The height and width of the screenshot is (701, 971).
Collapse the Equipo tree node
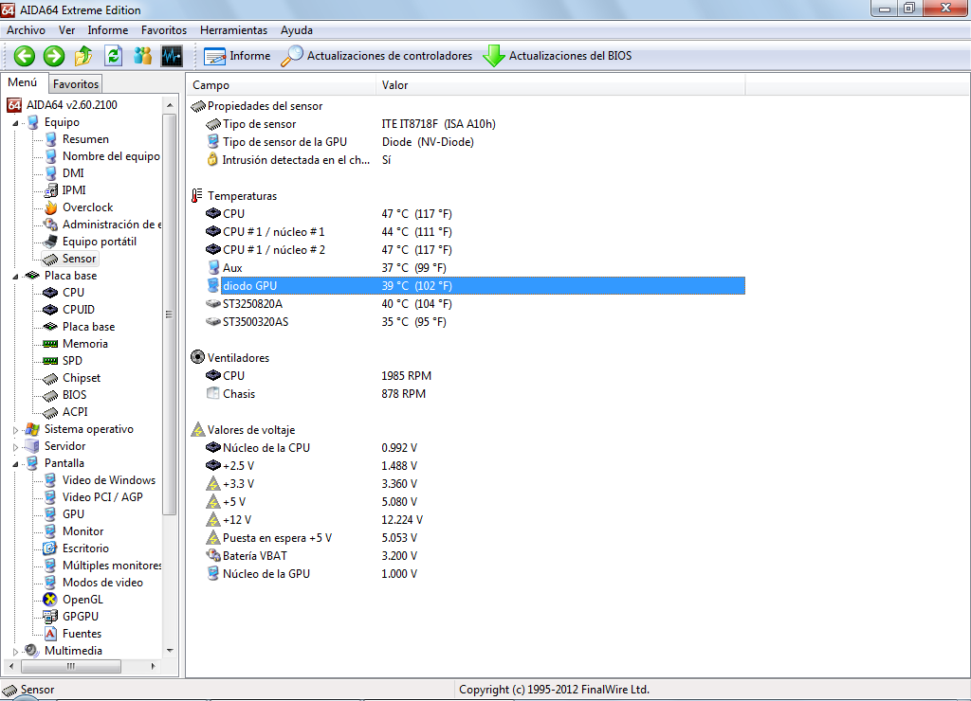point(15,123)
